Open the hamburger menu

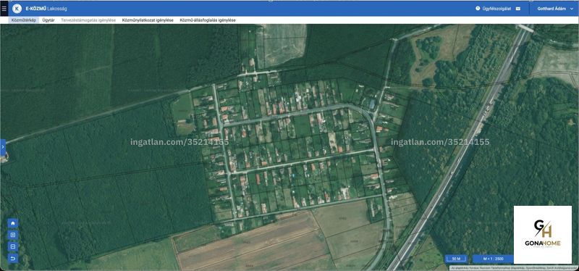[x=4, y=8]
